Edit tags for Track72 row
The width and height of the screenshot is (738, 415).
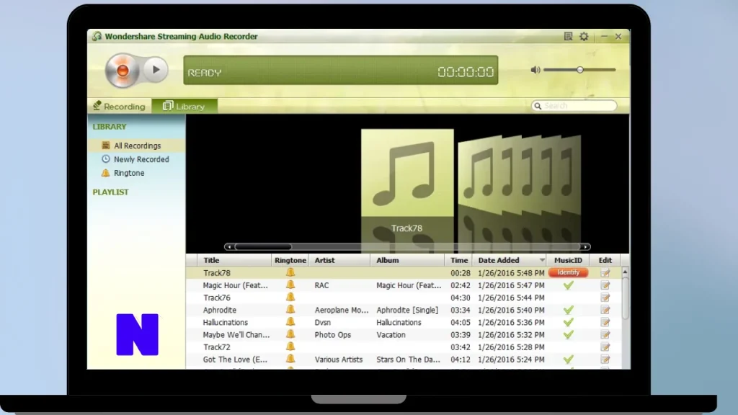[605, 347]
